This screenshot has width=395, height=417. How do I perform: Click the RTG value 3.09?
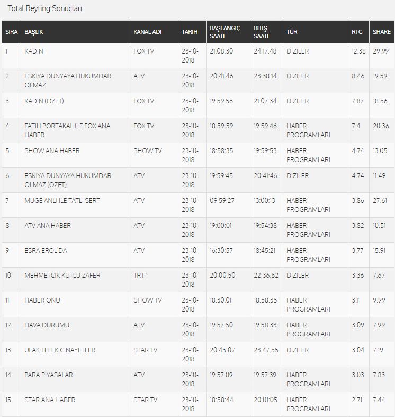[x=358, y=325]
